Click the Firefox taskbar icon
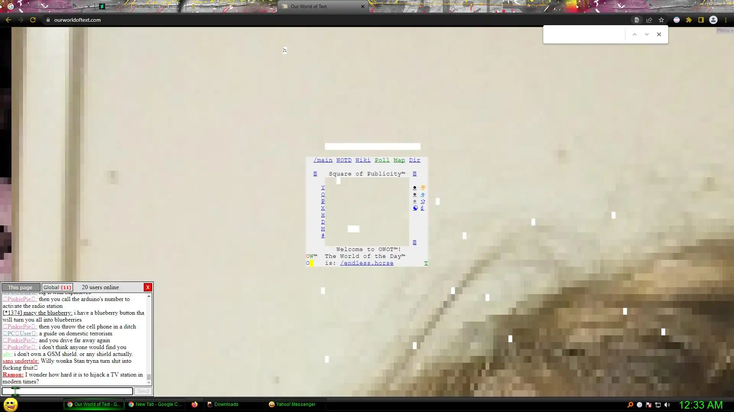 pyautogui.click(x=195, y=404)
